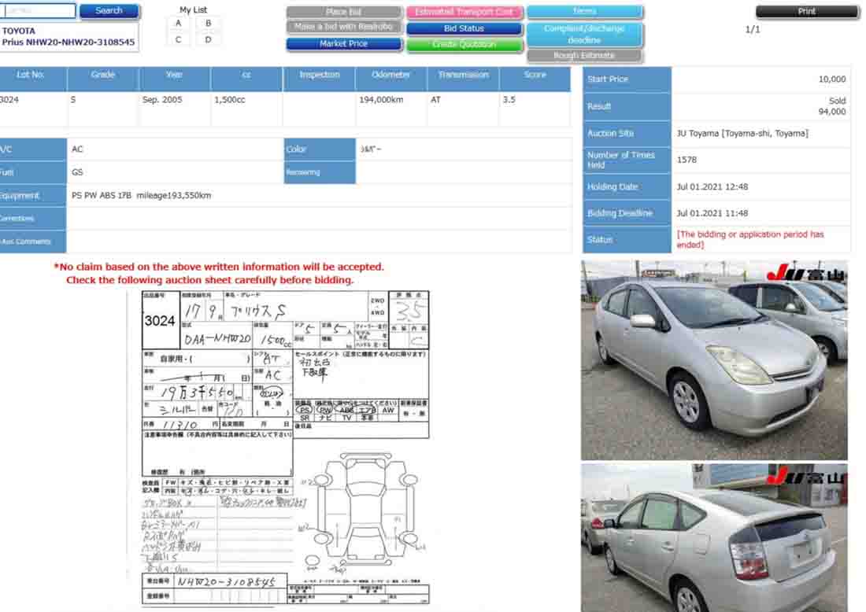Click the Grade column header

[x=102, y=79]
